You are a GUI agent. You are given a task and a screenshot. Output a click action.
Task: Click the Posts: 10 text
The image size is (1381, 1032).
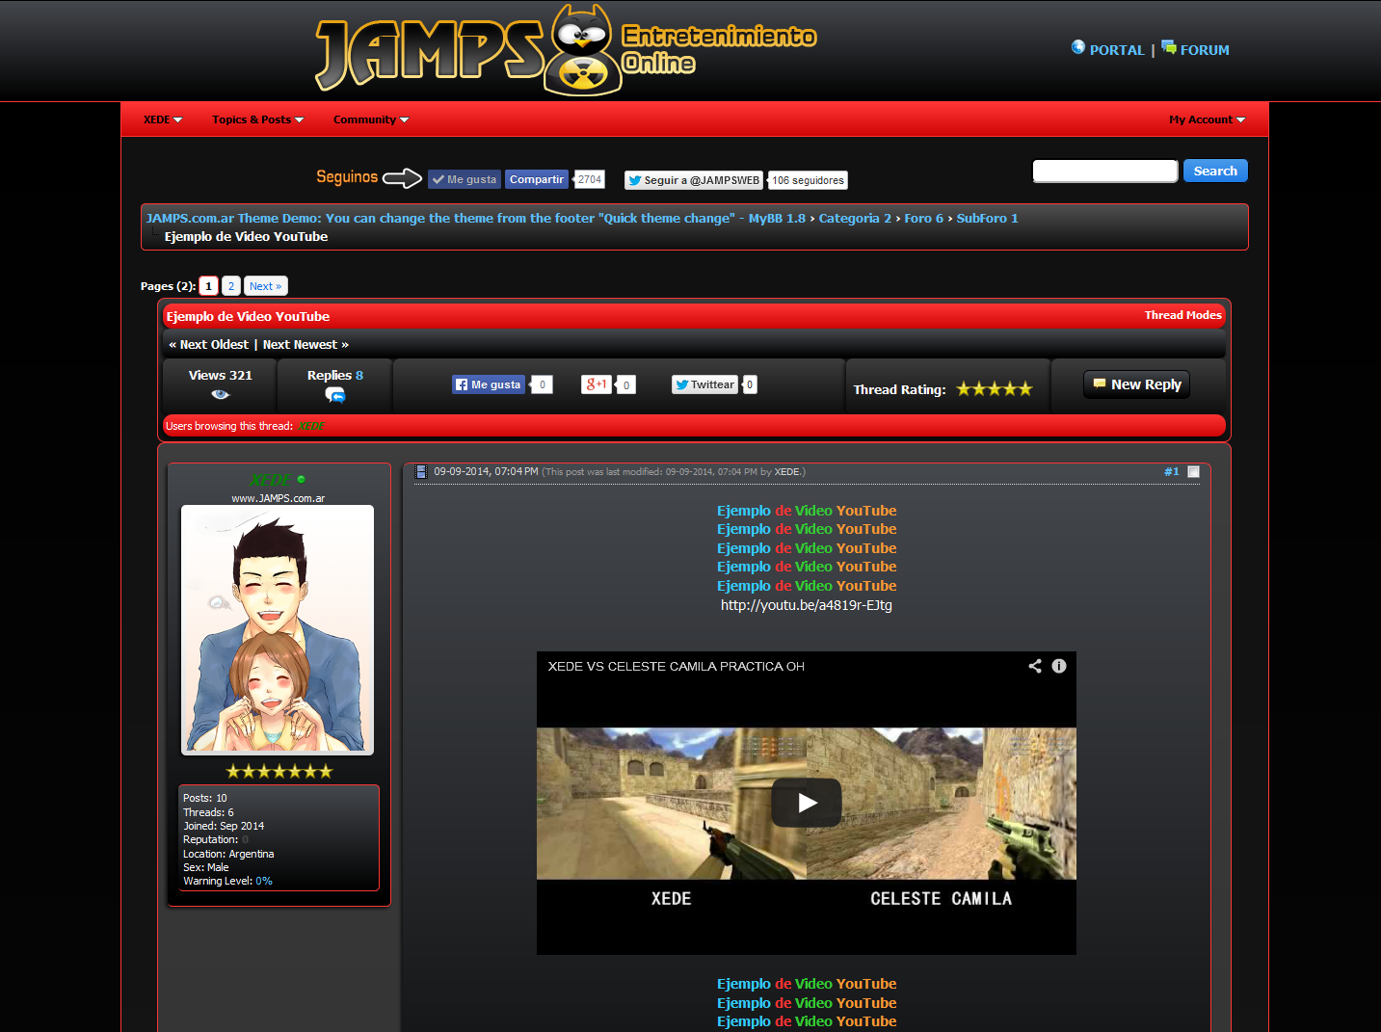[x=205, y=799]
